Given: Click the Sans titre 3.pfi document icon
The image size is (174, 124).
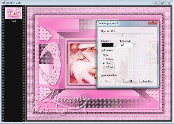Looking at the screenshot, I should coord(3,3).
